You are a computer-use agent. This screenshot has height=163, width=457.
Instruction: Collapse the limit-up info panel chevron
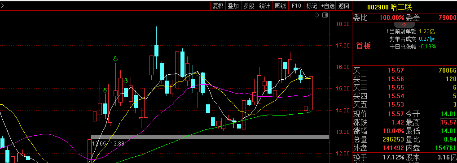click(x=404, y=25)
